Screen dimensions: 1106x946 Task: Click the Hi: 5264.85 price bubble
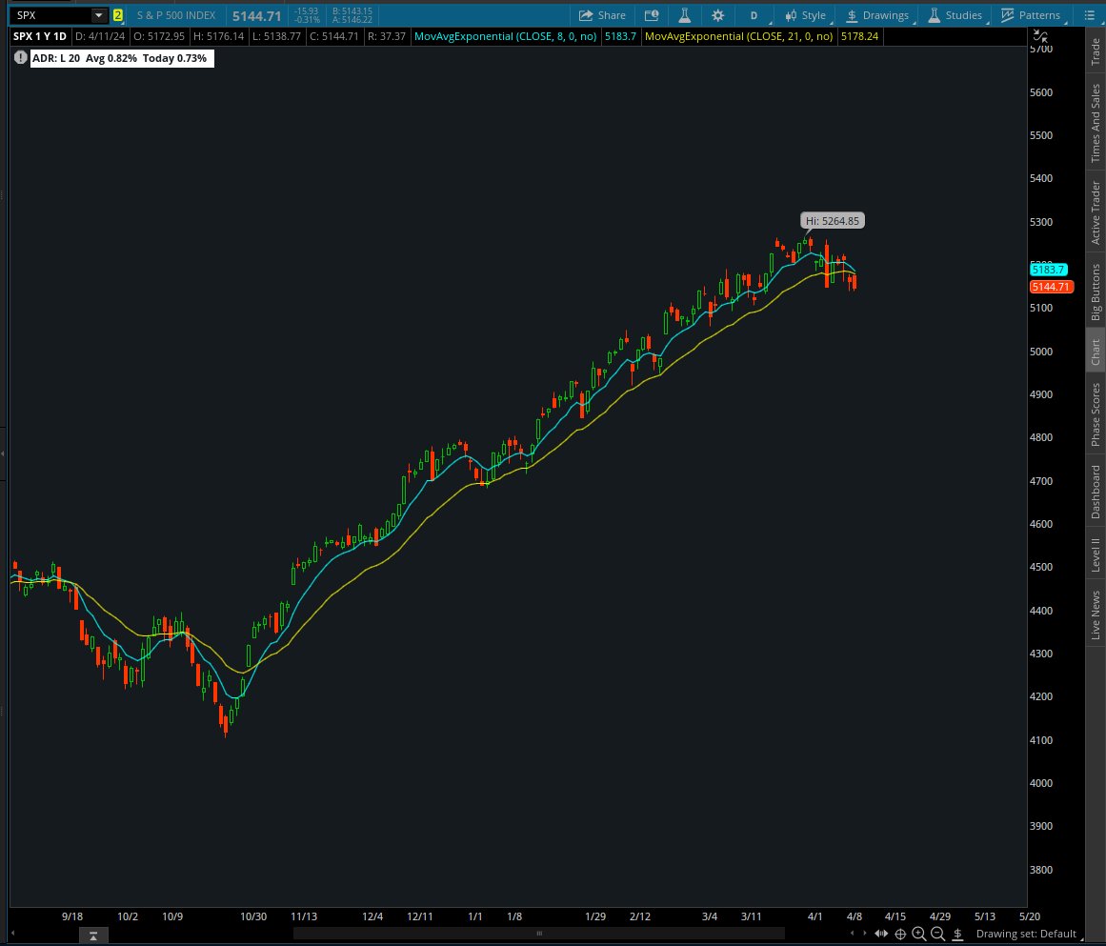tap(833, 221)
